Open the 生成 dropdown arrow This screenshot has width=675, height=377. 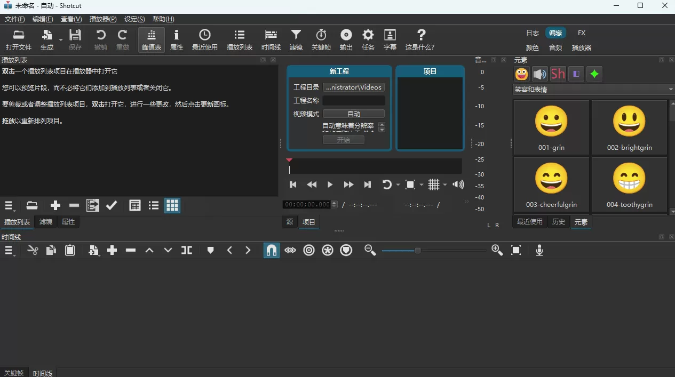(61, 40)
